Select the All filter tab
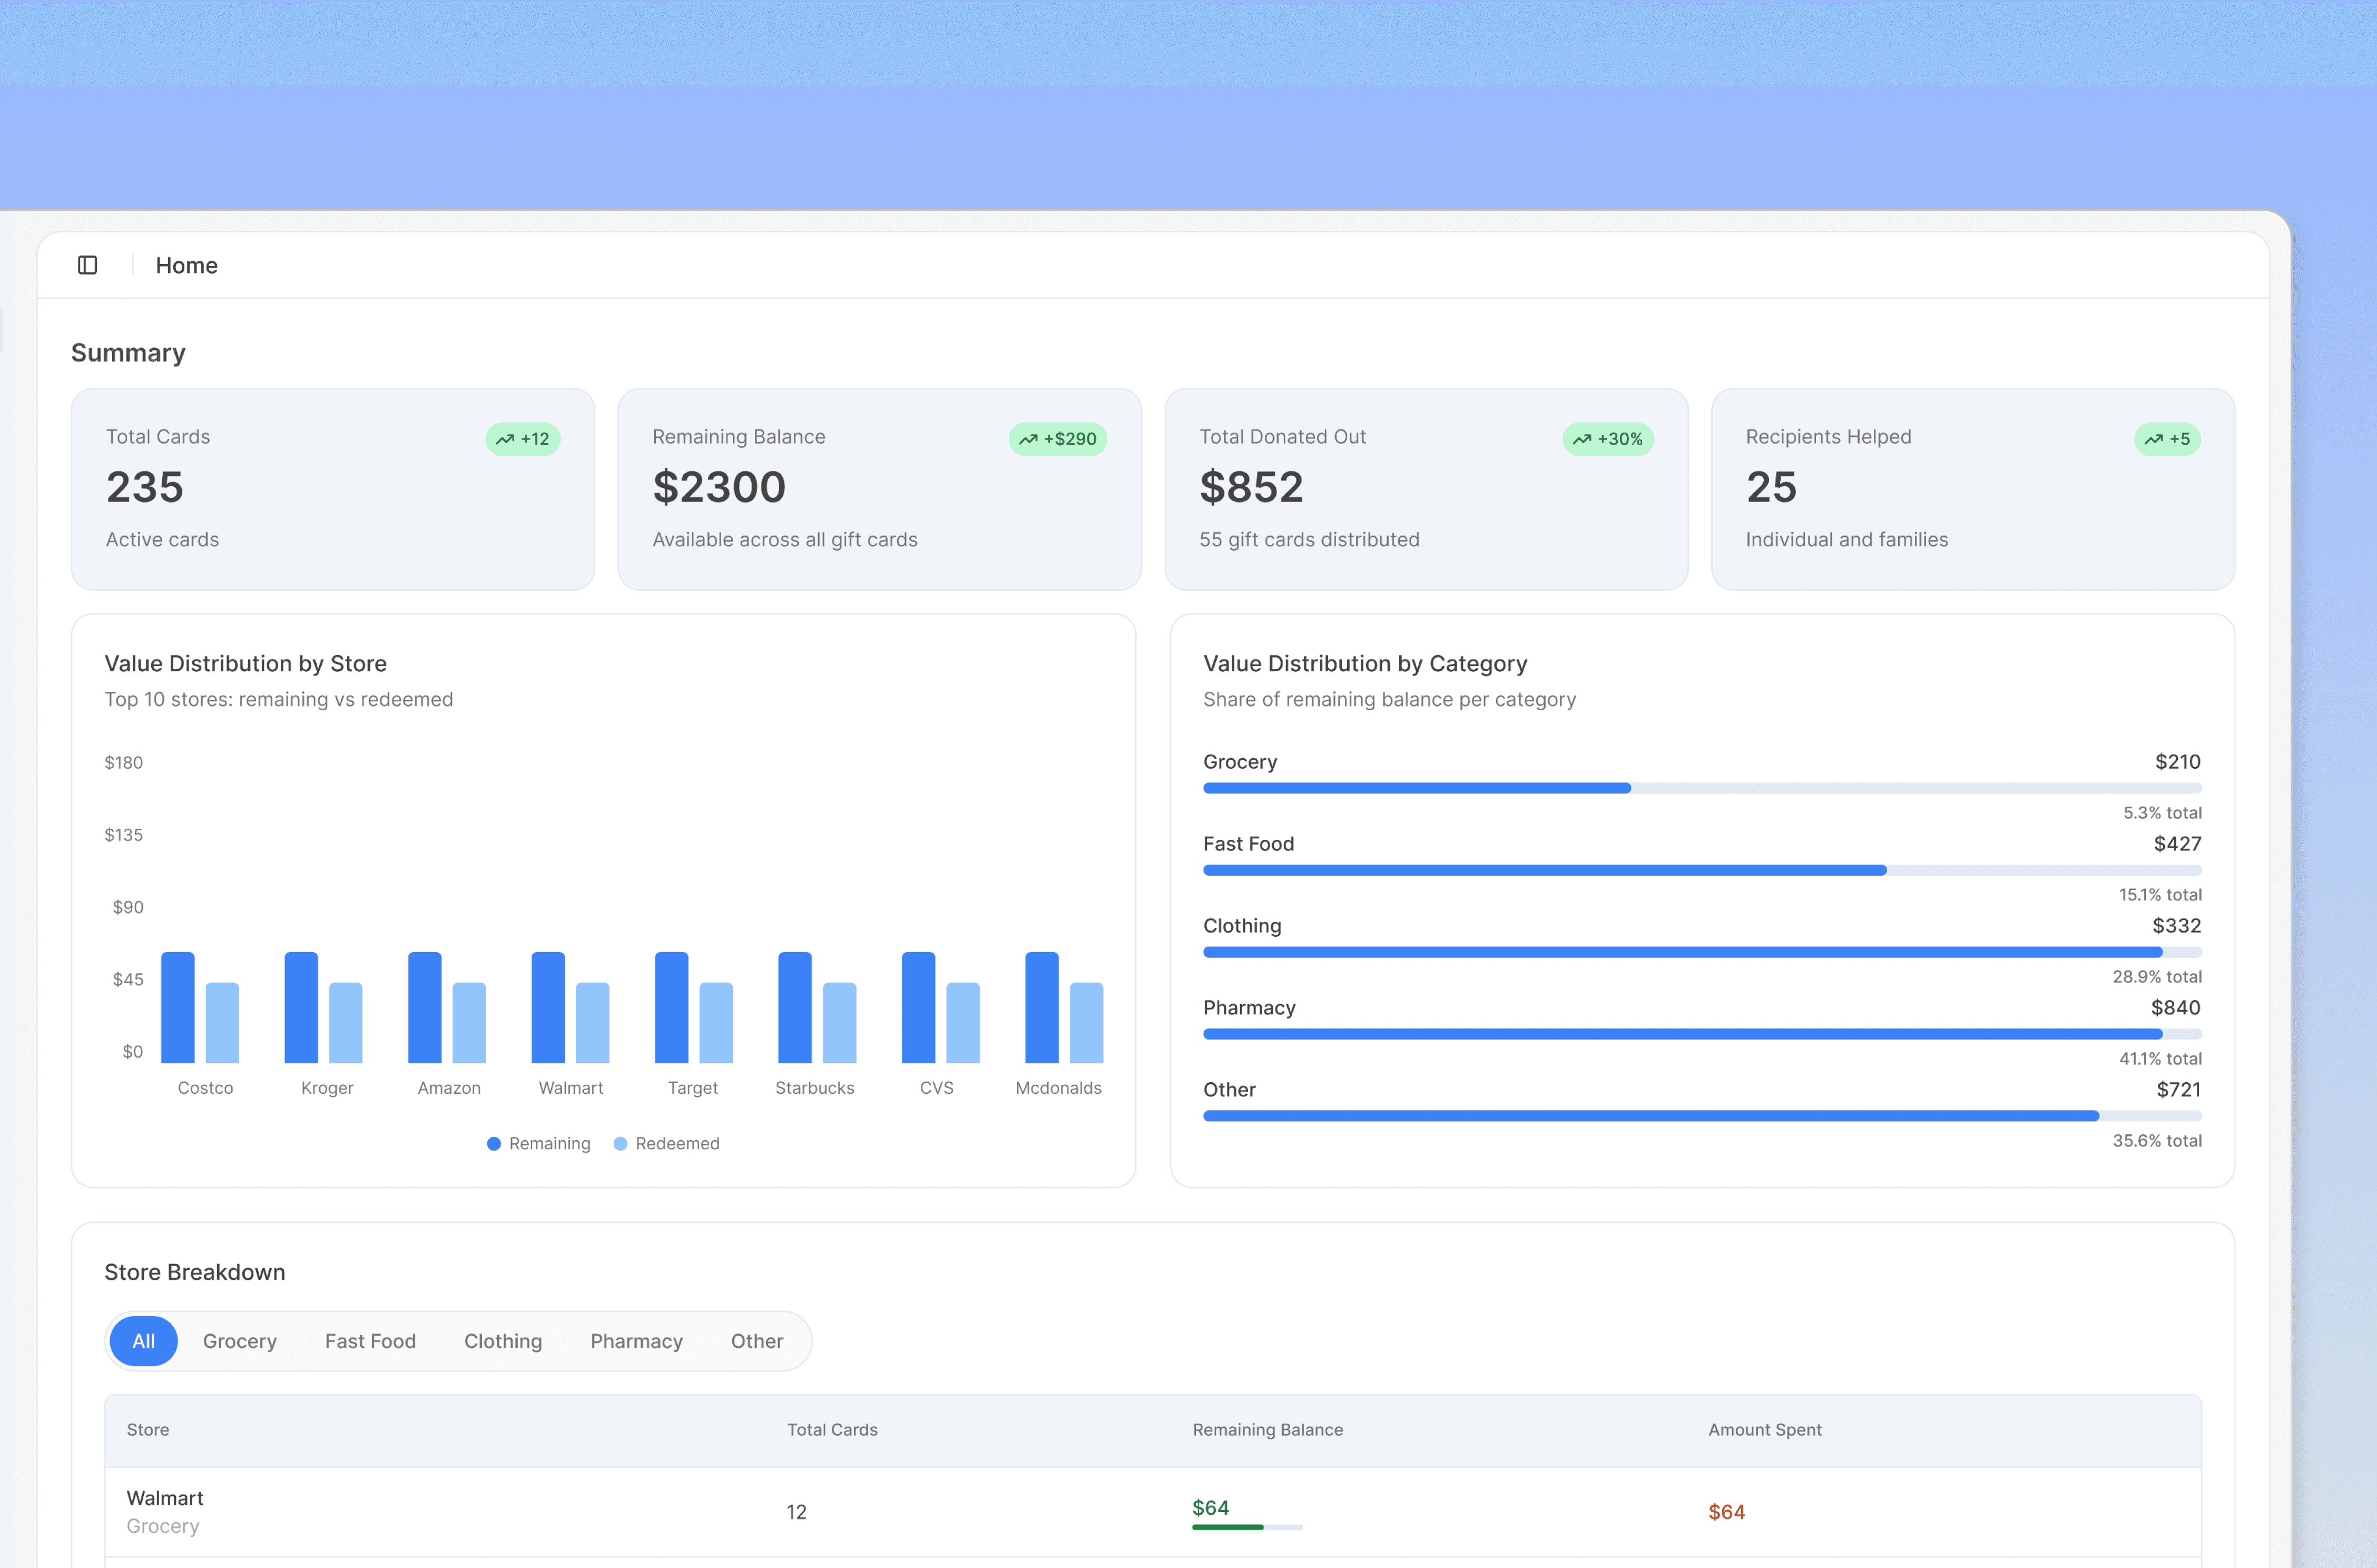The height and width of the screenshot is (1568, 2377). [143, 1341]
